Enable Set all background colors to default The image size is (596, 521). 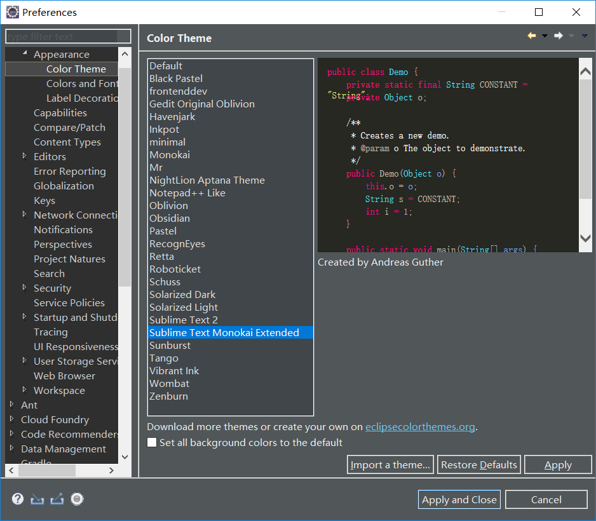coord(152,442)
